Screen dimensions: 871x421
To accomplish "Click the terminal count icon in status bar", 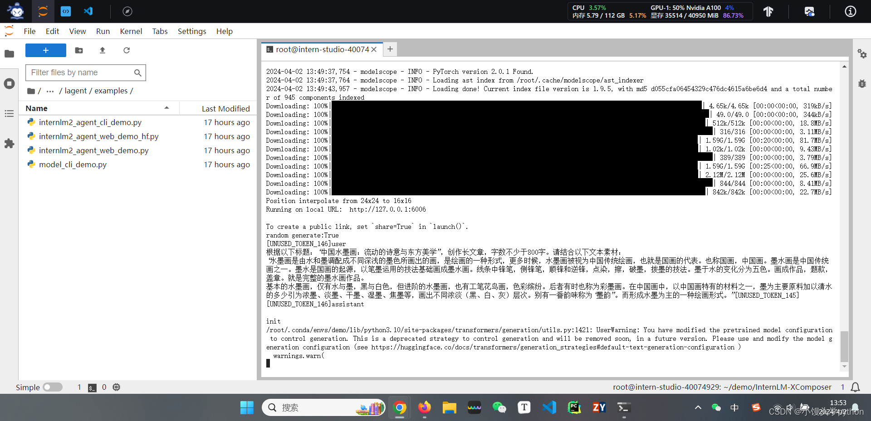I will [92, 387].
